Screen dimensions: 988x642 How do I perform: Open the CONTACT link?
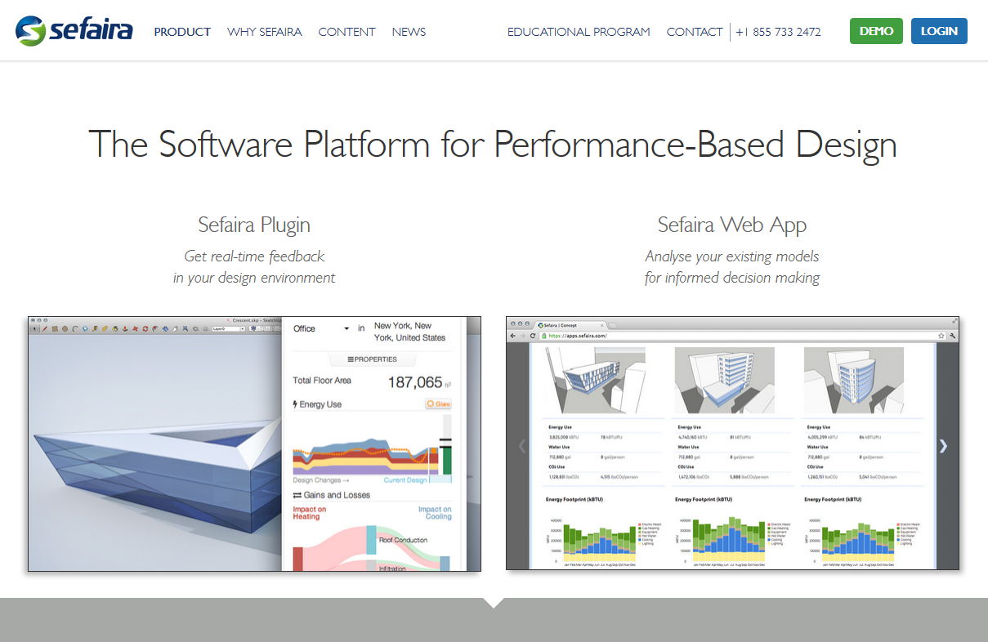[695, 32]
